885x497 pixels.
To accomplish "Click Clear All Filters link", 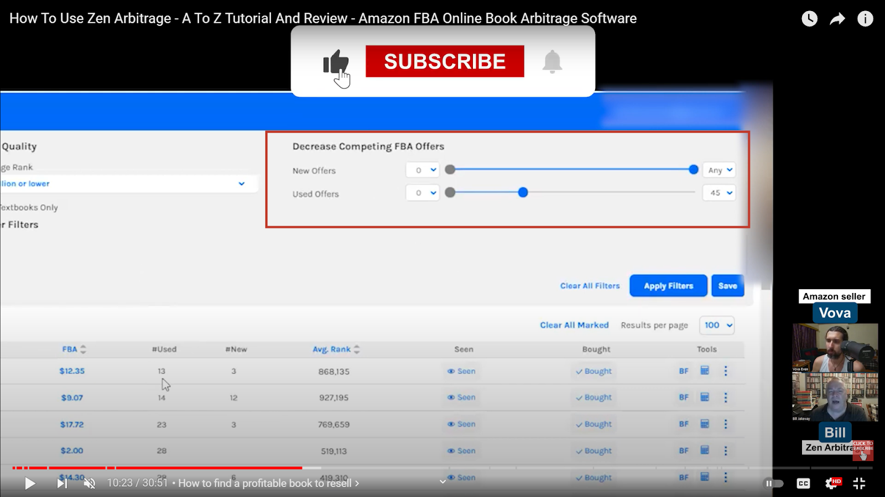I will click(x=590, y=286).
